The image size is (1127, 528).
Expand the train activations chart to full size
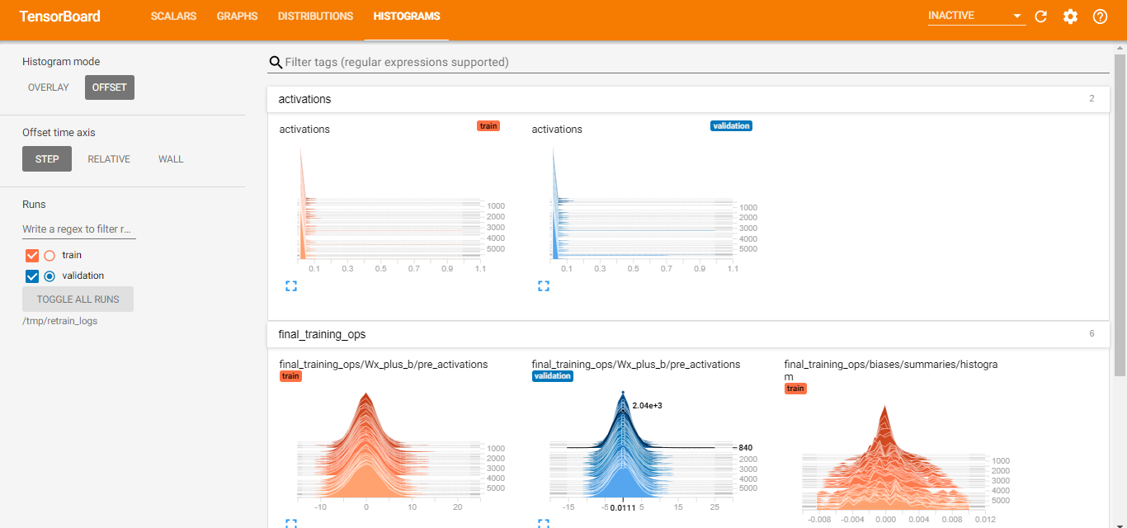pyautogui.click(x=290, y=286)
